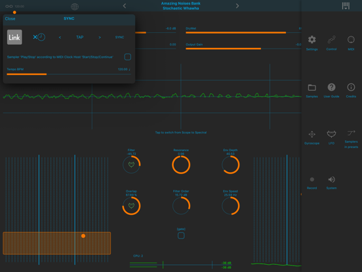Click the level meter at bottom
The width and height of the screenshot is (362, 272).
pyautogui.click(x=180, y=265)
